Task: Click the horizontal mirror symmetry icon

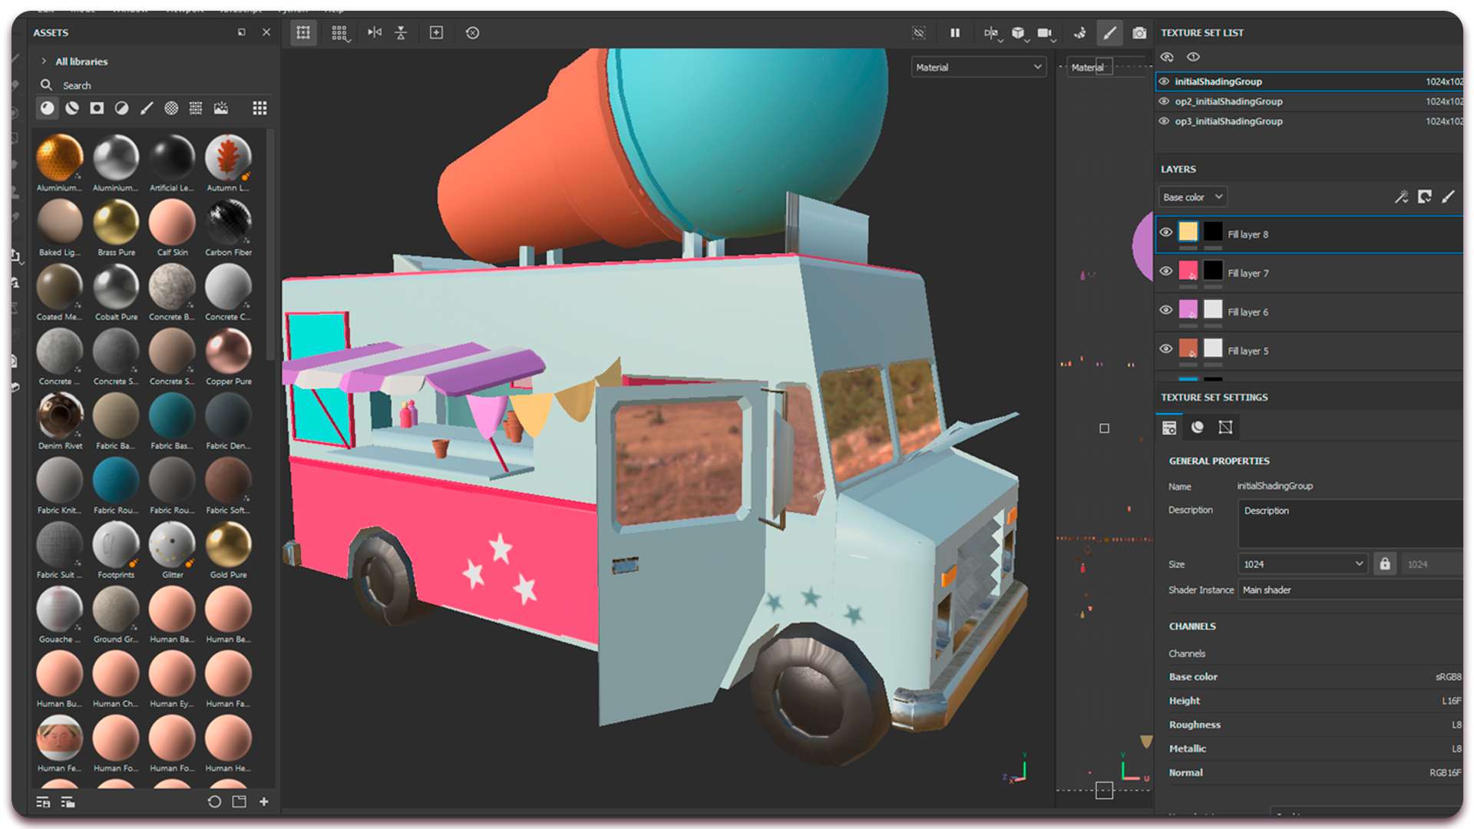Action: [375, 32]
